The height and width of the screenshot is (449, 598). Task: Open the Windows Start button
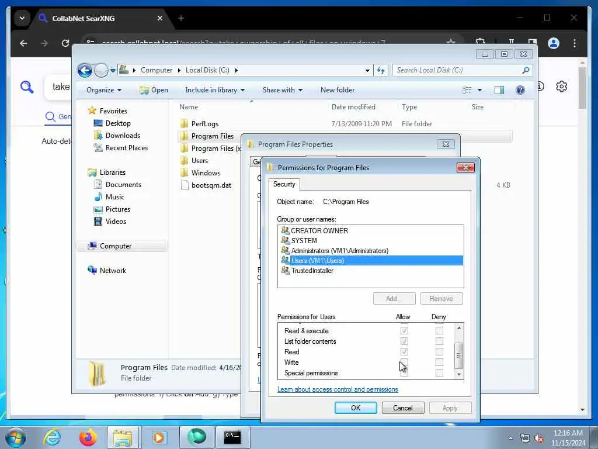(16, 437)
